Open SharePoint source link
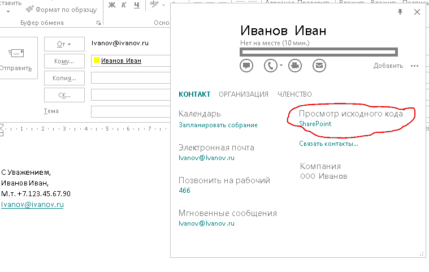 (315, 124)
